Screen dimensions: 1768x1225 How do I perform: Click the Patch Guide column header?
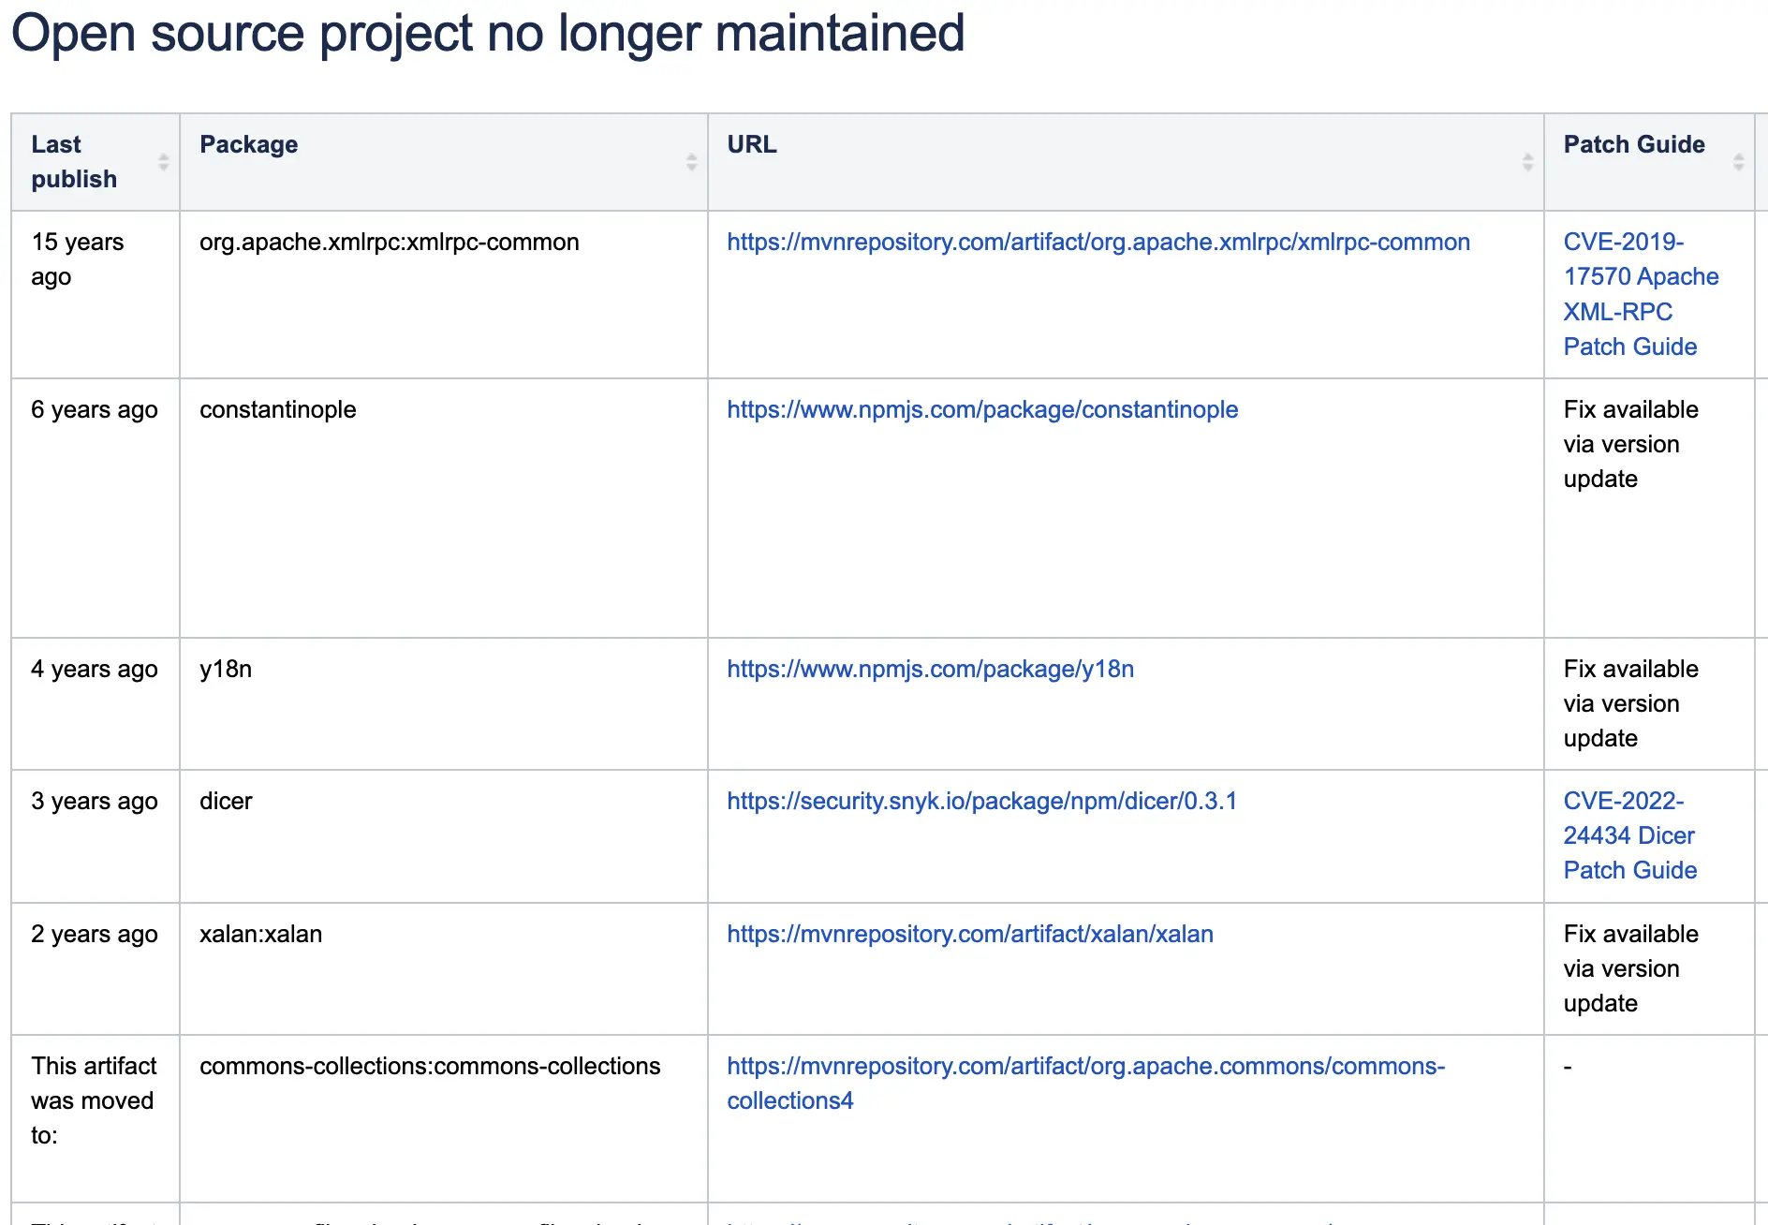click(1649, 162)
